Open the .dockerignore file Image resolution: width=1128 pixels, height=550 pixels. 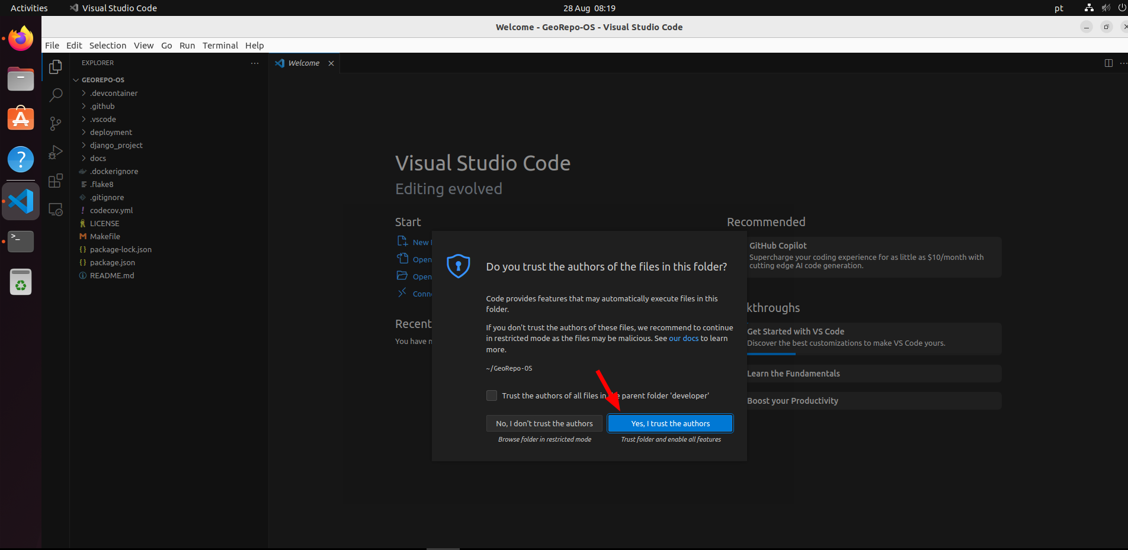tap(169, 171)
